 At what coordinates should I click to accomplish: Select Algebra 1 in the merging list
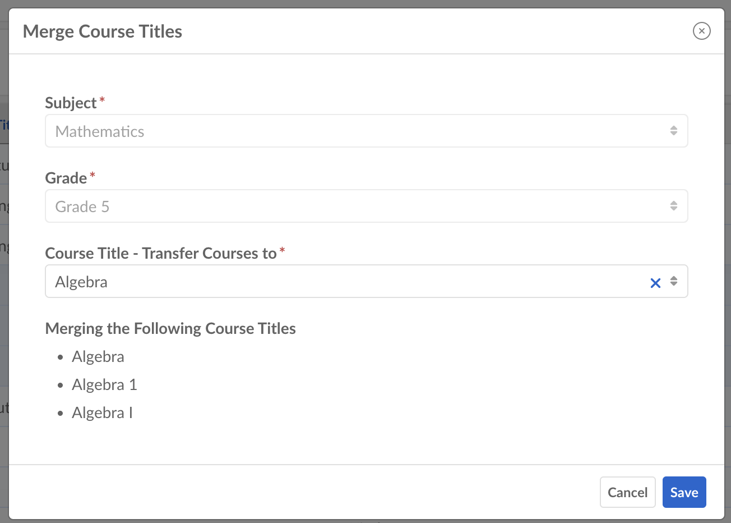104,385
